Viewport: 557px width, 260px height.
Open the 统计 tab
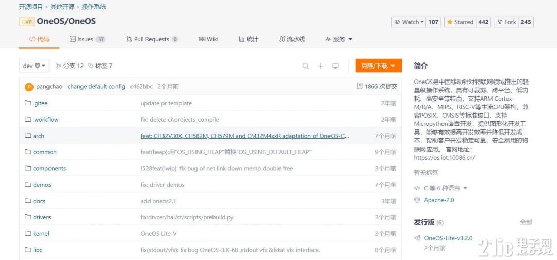[249, 39]
